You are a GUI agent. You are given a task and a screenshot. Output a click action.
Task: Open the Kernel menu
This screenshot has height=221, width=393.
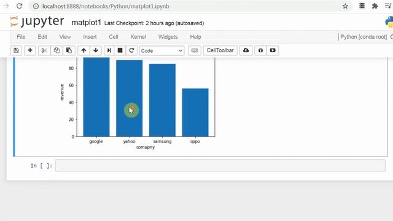[138, 37]
